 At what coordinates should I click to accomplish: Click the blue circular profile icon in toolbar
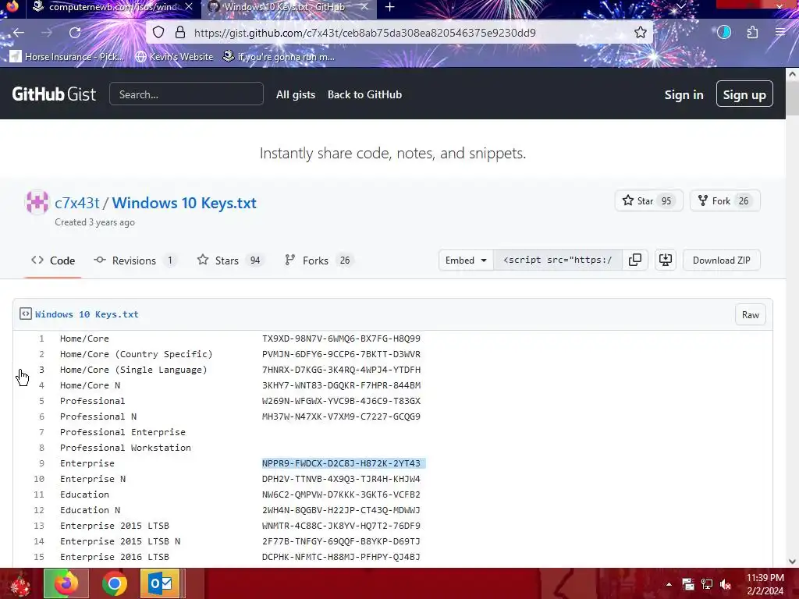(x=724, y=33)
